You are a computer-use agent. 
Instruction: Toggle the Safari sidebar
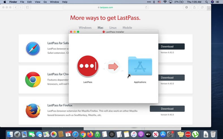click(x=27, y=7)
